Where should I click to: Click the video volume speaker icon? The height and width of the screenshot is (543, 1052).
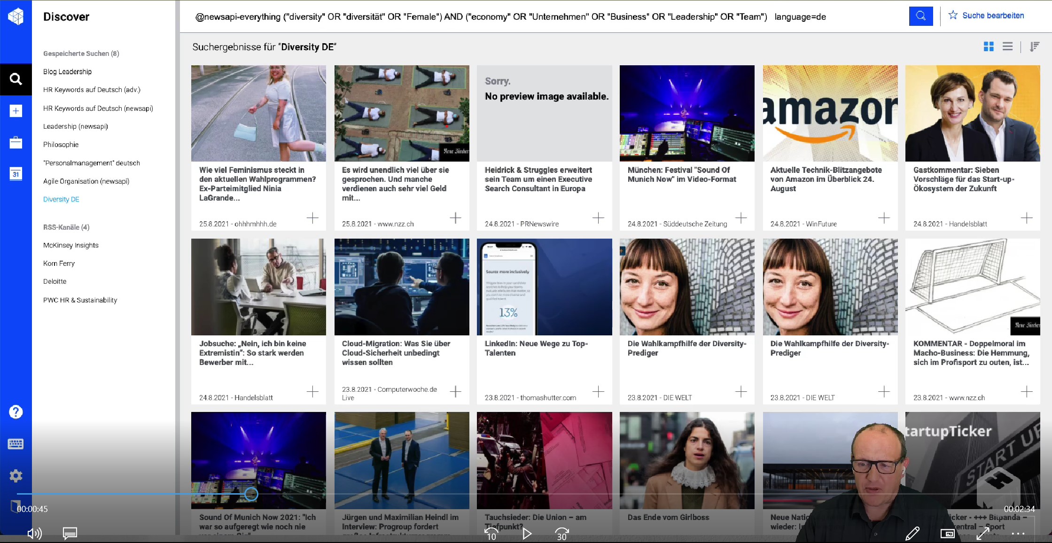(35, 534)
